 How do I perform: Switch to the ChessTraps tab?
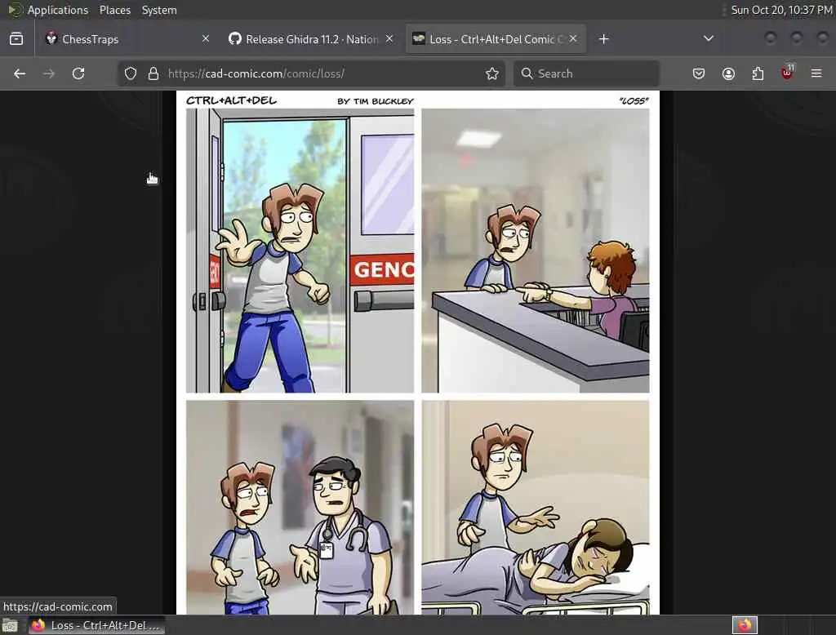tap(128, 39)
